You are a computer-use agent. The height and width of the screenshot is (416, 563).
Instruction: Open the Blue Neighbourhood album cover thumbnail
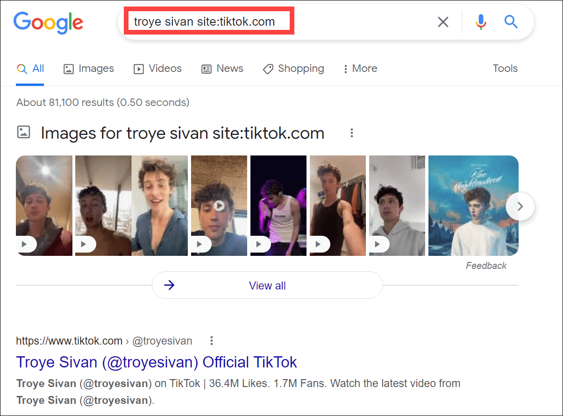tap(473, 205)
